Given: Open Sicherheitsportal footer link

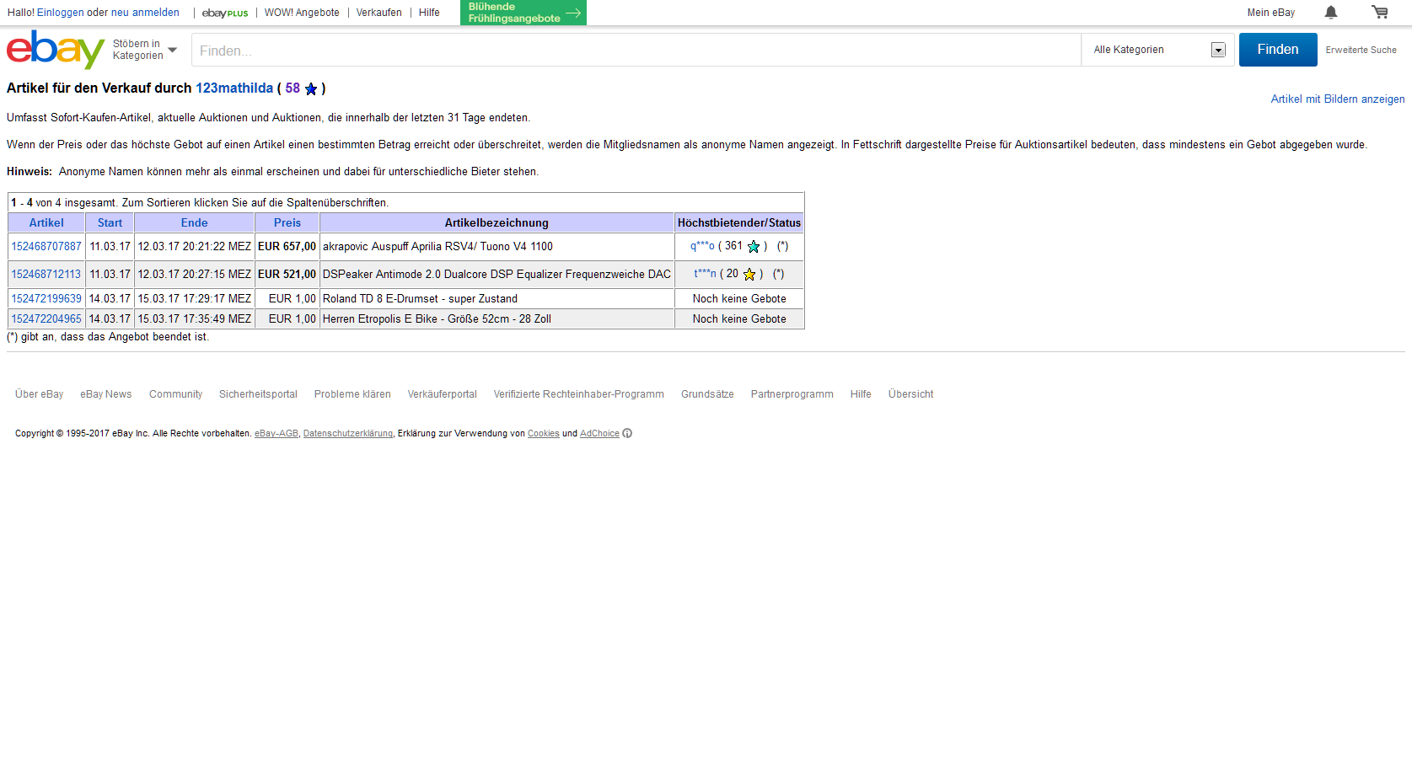Looking at the screenshot, I should [258, 394].
